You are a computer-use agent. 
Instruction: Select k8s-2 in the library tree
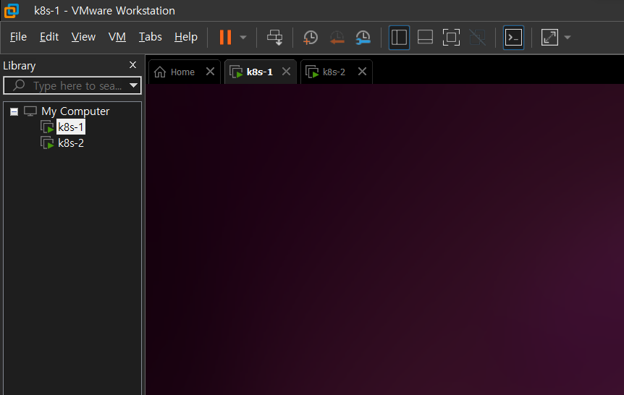coord(71,143)
